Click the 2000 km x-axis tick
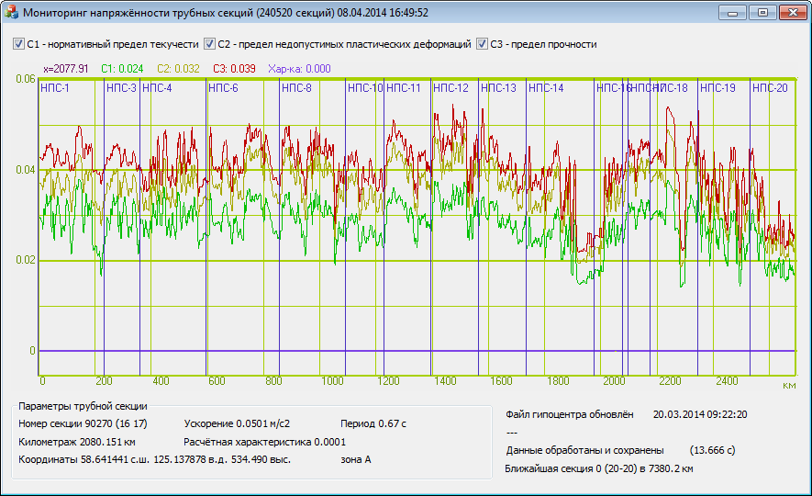 coord(614,381)
